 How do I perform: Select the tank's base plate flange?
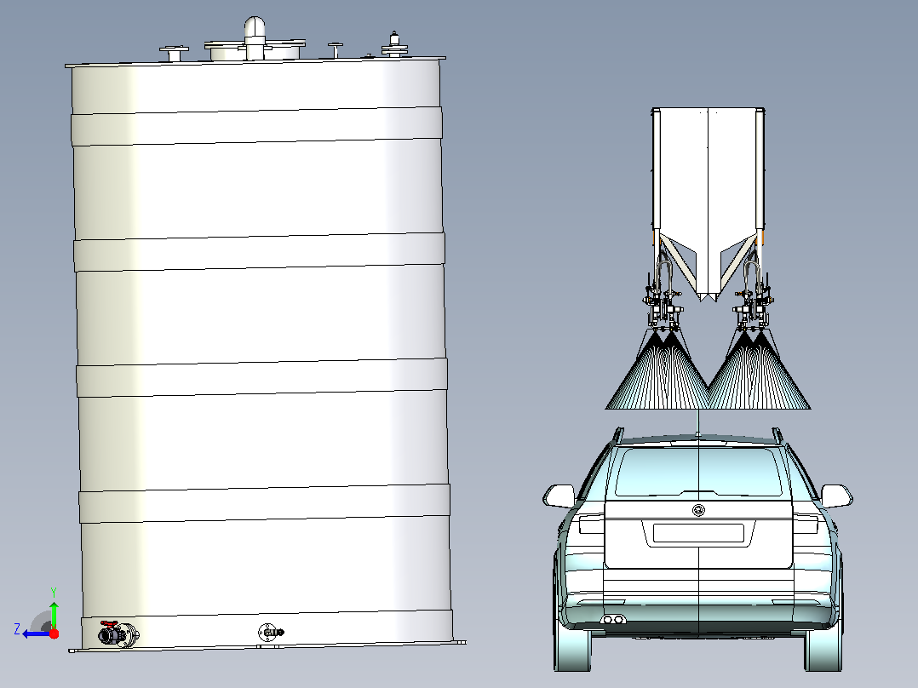[267, 645]
